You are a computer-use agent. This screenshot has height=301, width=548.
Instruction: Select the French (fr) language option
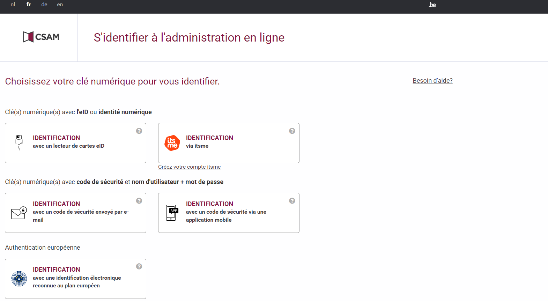click(29, 5)
